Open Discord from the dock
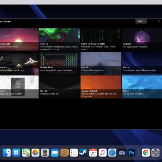Image resolution: width=162 pixels, height=162 pixels. (122, 153)
